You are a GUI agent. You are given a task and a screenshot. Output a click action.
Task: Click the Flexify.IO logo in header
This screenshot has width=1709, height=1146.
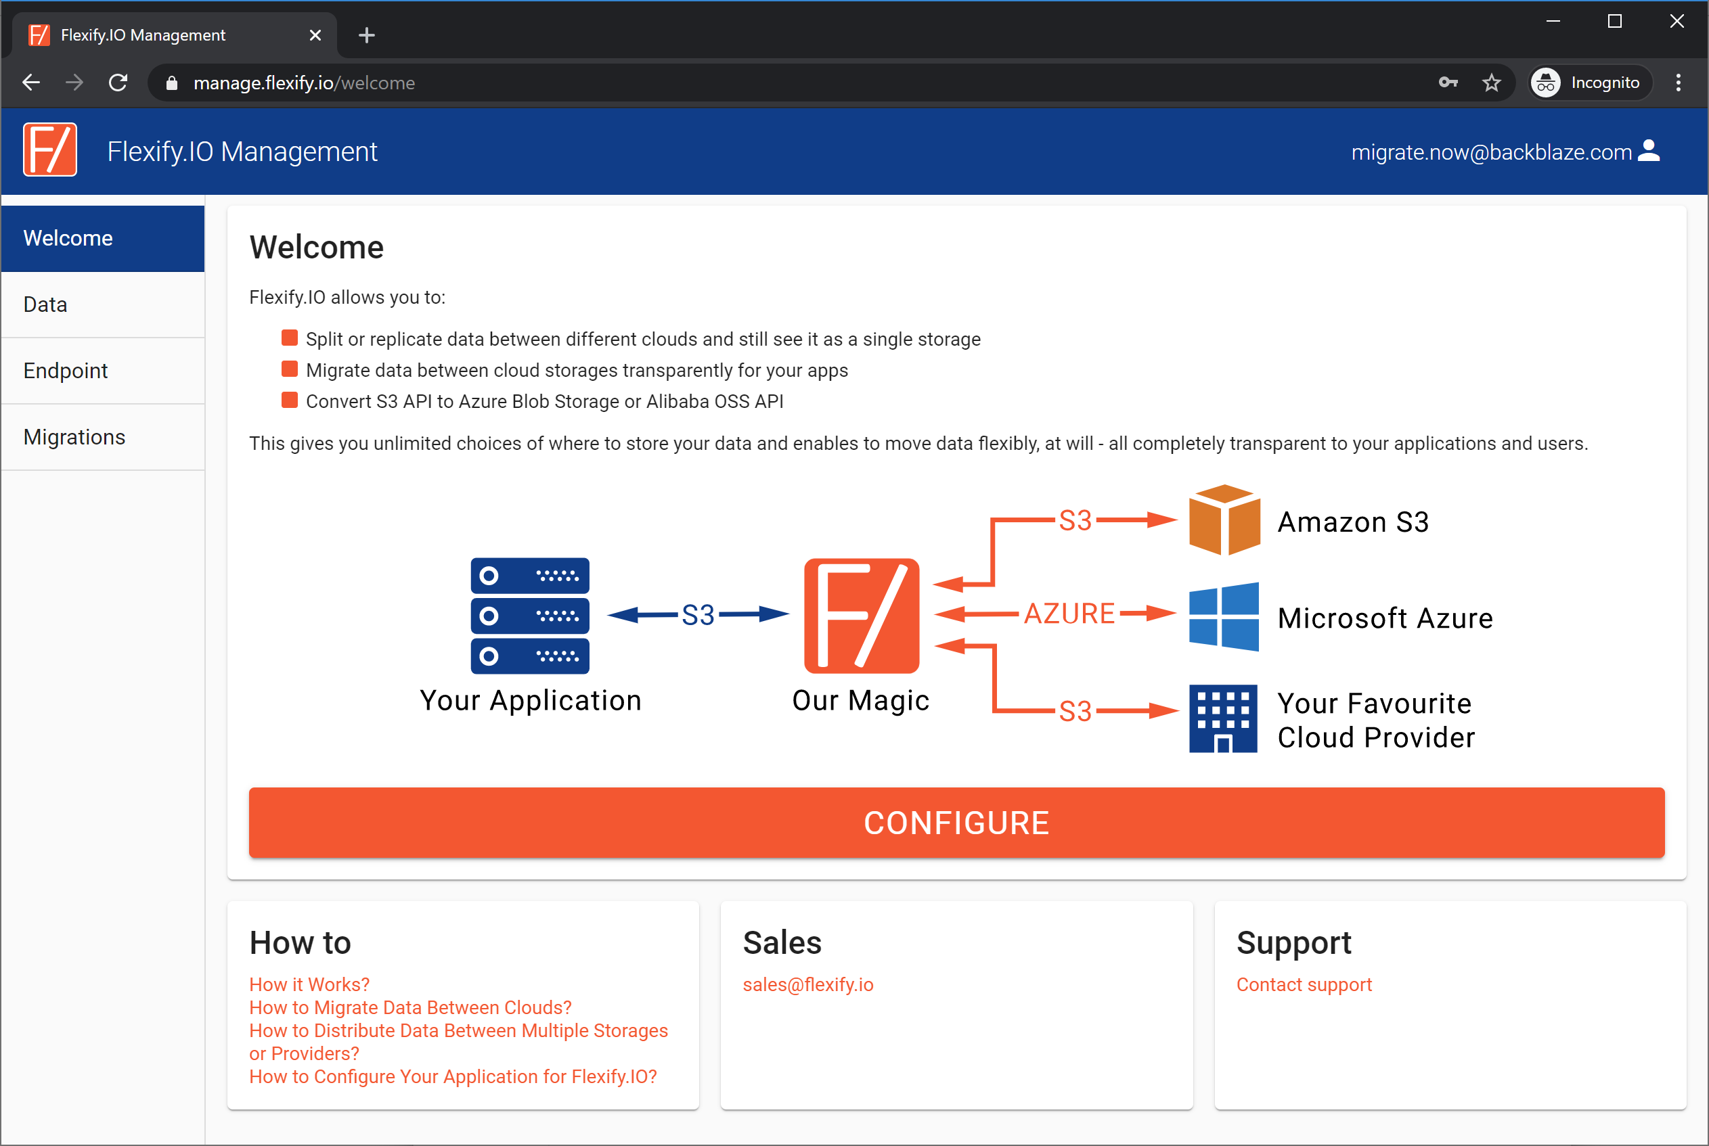point(49,150)
